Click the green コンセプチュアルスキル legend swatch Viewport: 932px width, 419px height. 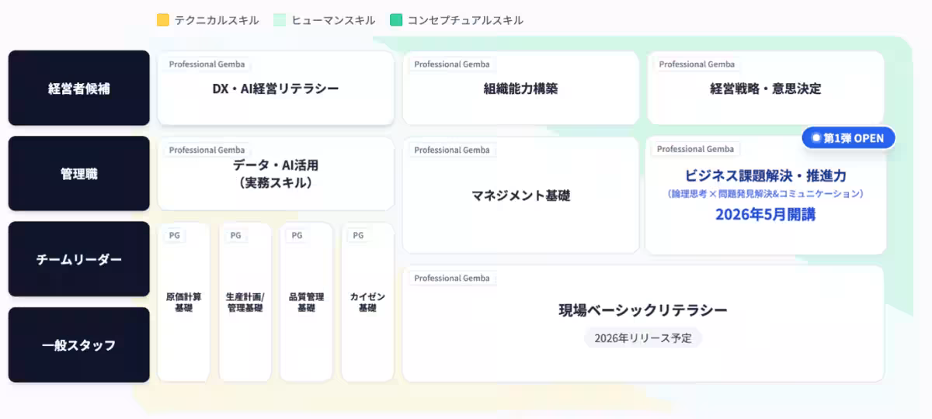(x=396, y=20)
